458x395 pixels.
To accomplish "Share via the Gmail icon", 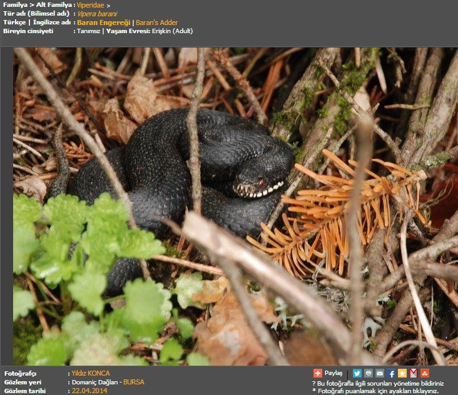I will pos(414,373).
